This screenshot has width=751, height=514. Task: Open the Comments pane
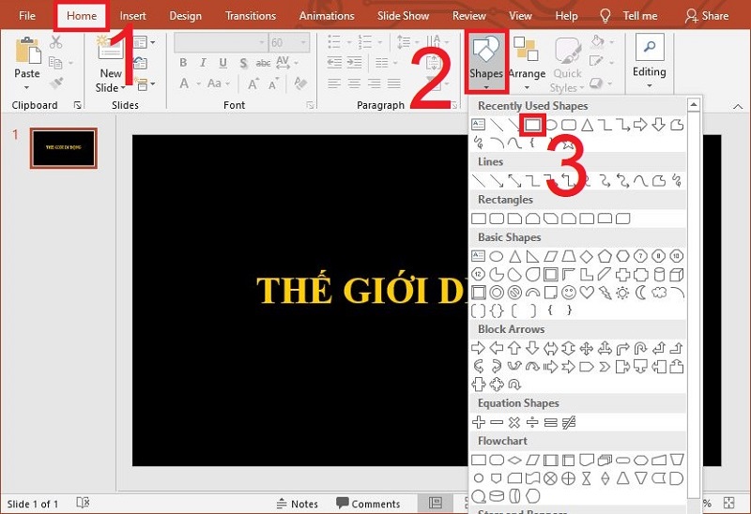point(368,504)
